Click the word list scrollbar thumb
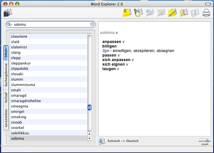The width and height of the screenshot is (214, 153). point(89,107)
